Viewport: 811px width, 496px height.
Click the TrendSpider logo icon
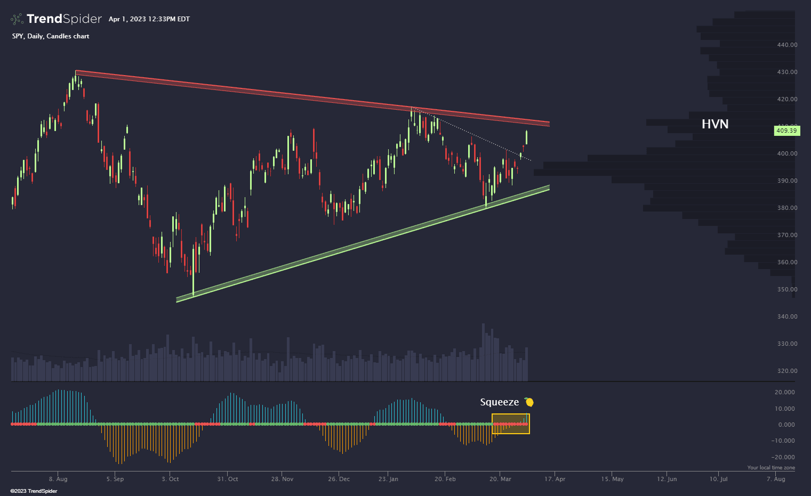[17, 19]
